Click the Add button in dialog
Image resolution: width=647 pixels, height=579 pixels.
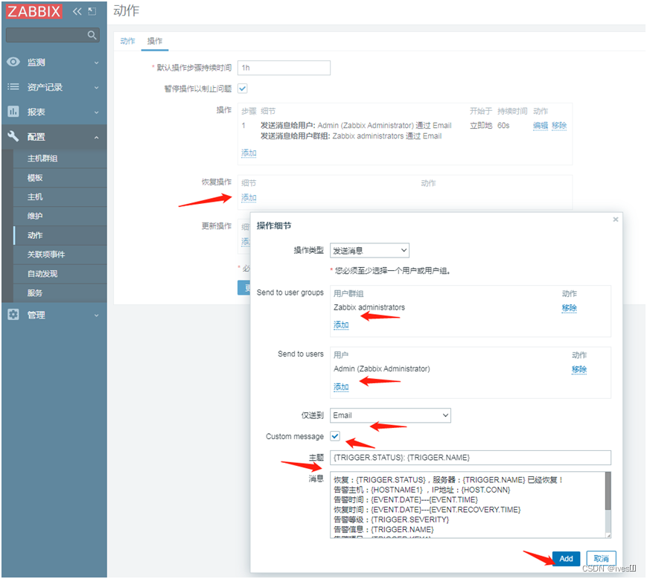tap(566, 558)
